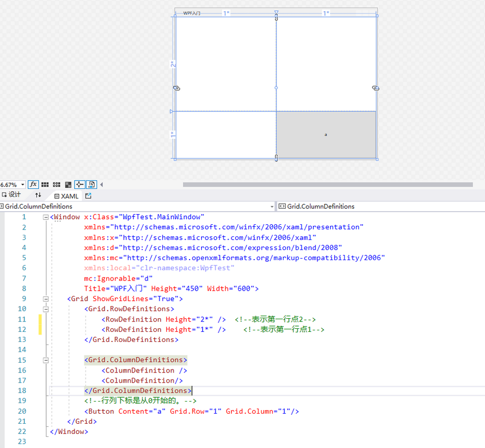Click Height="1*" value on line 12
The height and width of the screenshot is (448, 485).
click(x=189, y=329)
